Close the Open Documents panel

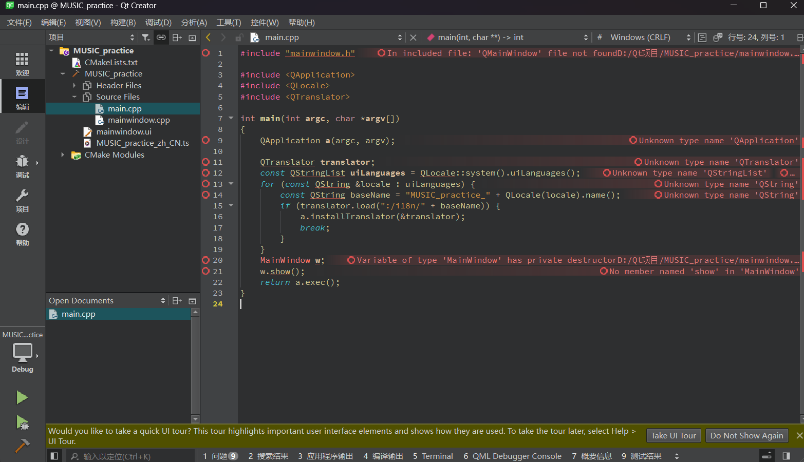(193, 301)
